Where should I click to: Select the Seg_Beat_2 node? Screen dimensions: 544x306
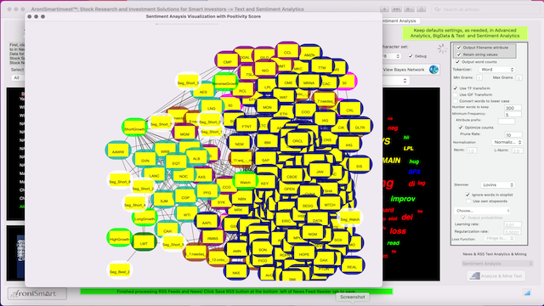(x=119, y=270)
